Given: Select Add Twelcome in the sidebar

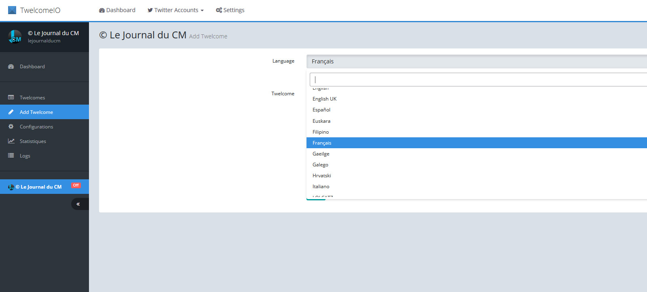Looking at the screenshot, I should click(x=44, y=112).
